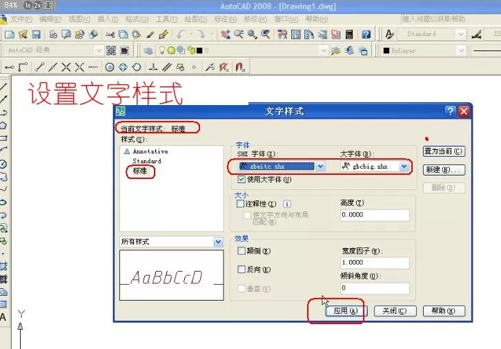Toggle layer freeze sun icon
Viewport: 501px width, 349px height.
171,50
